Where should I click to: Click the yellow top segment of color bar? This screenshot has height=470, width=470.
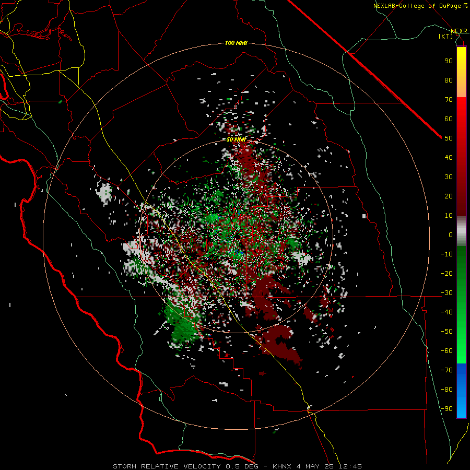coord(461,72)
